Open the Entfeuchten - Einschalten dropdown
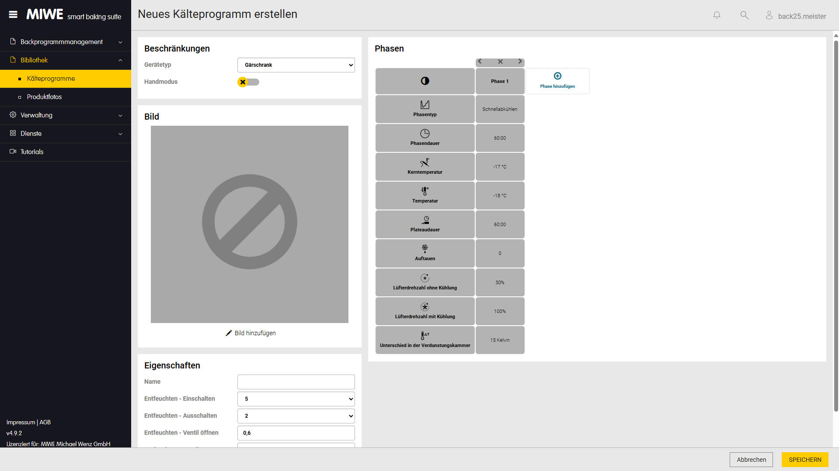This screenshot has width=839, height=471. coord(296,399)
